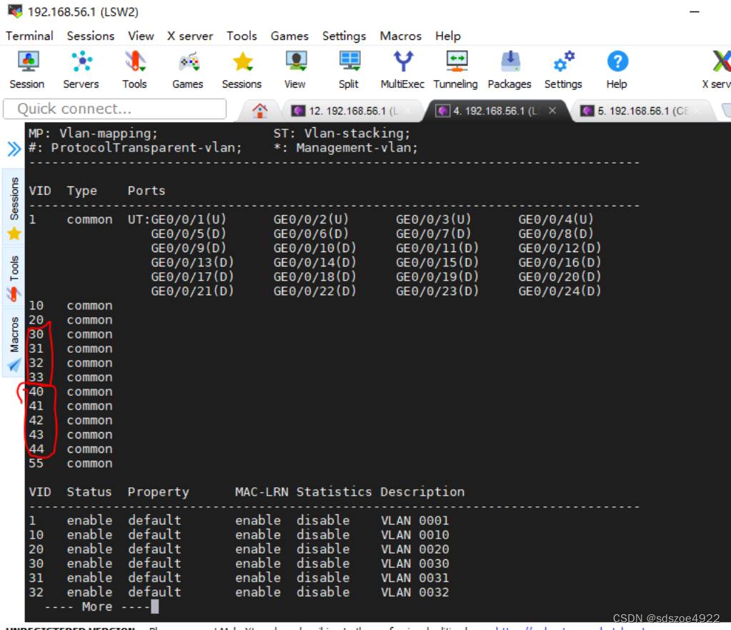Open the Settings gear toolbar icon
This screenshot has width=731, height=630.
563,70
